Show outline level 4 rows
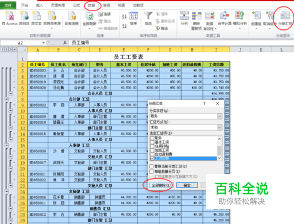 click(x=15, y=49)
